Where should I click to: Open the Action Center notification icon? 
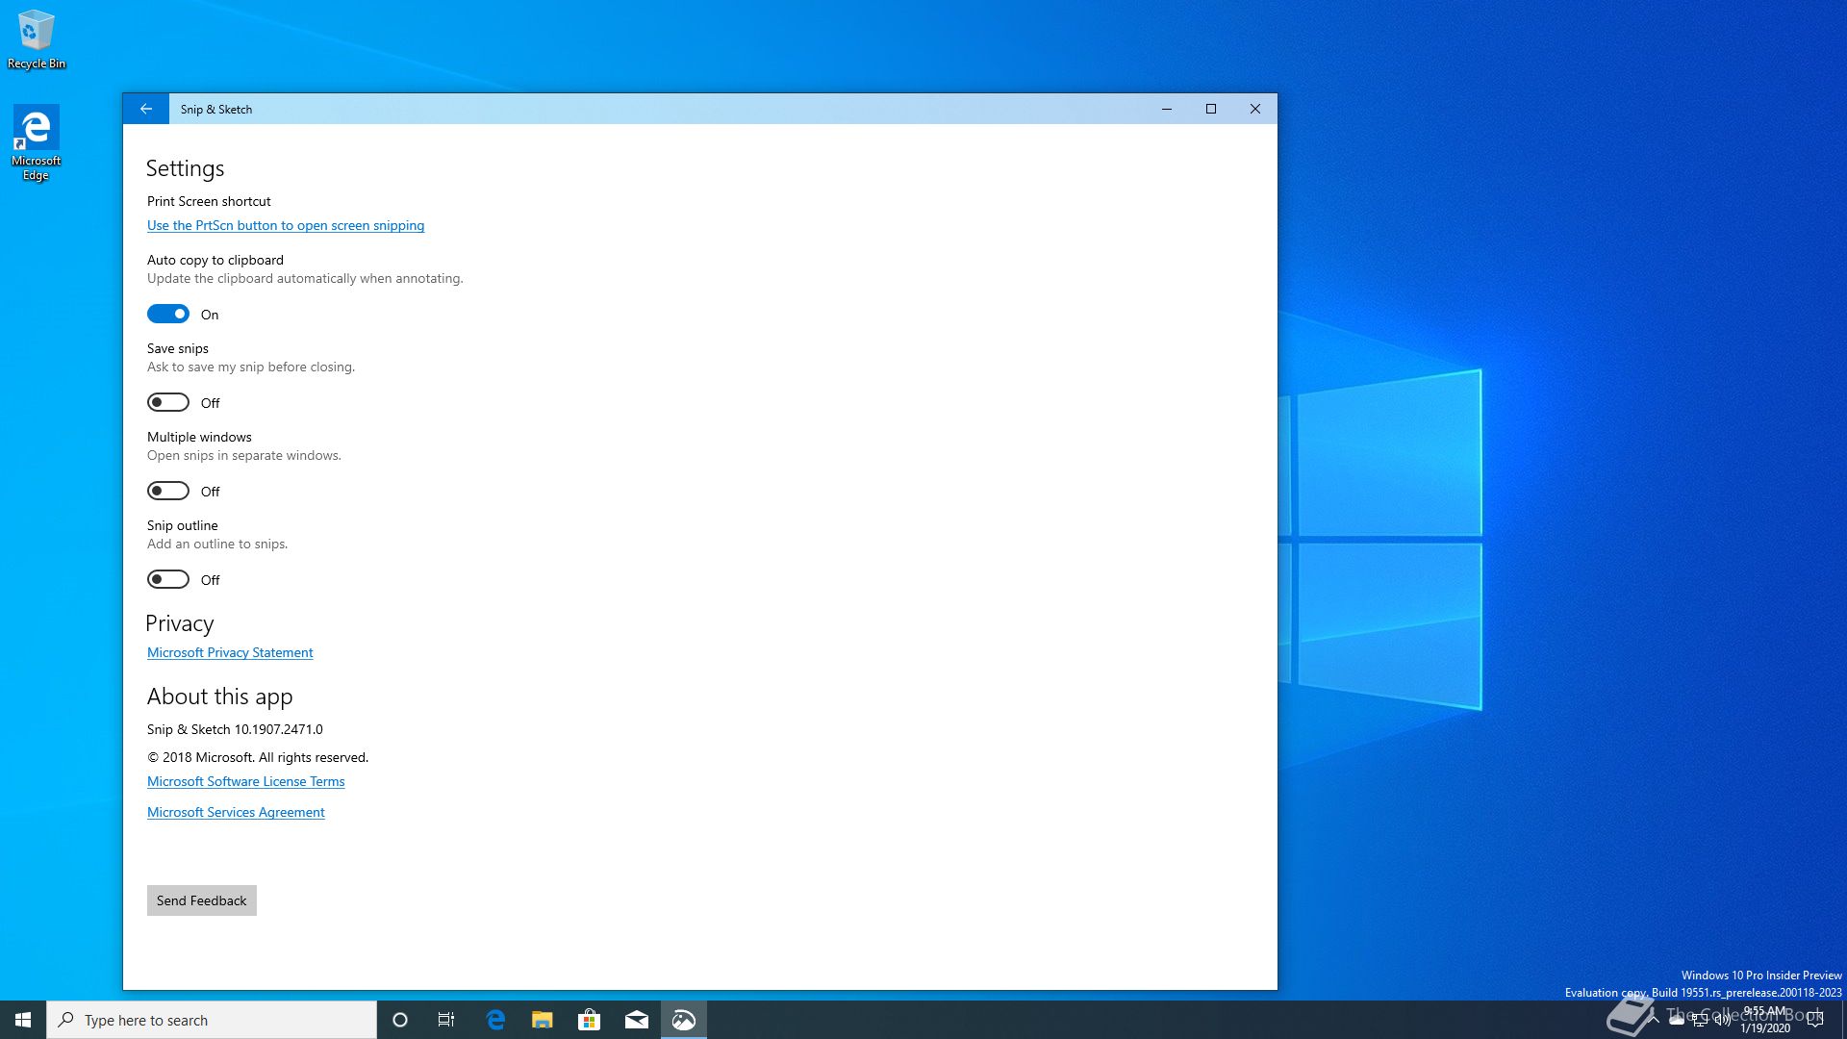[1815, 1020]
